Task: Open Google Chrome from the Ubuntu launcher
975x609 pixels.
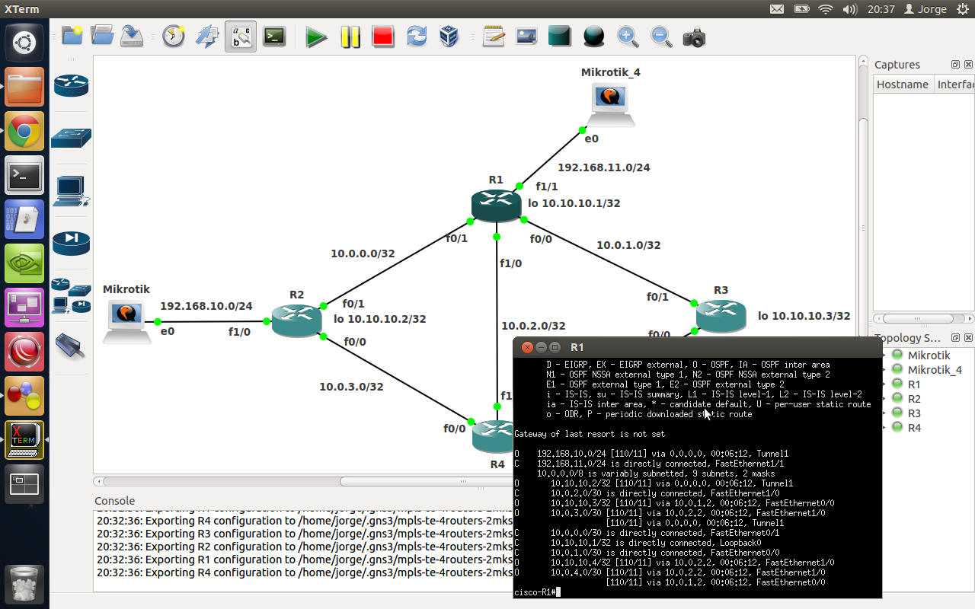Action: pyautogui.click(x=24, y=132)
